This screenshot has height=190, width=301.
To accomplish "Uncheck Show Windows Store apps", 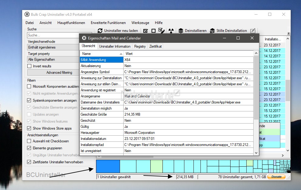I will [x=29, y=128].
